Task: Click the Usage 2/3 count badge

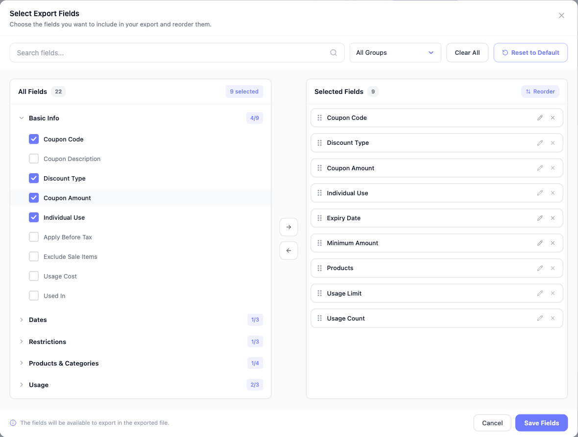Action: pyautogui.click(x=254, y=385)
